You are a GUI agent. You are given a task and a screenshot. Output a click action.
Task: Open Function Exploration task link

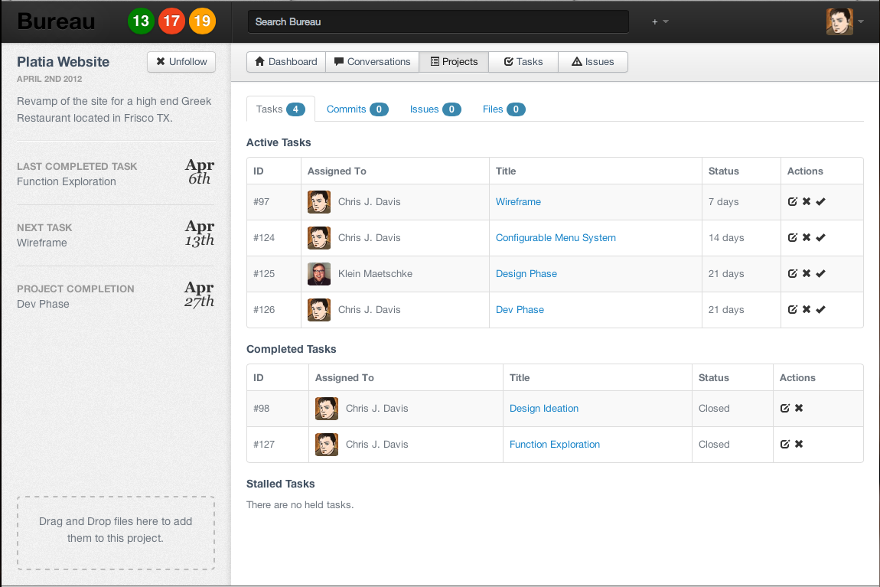[x=555, y=444]
